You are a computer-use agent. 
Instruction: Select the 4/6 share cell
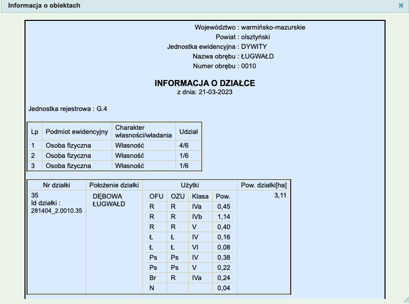point(184,146)
